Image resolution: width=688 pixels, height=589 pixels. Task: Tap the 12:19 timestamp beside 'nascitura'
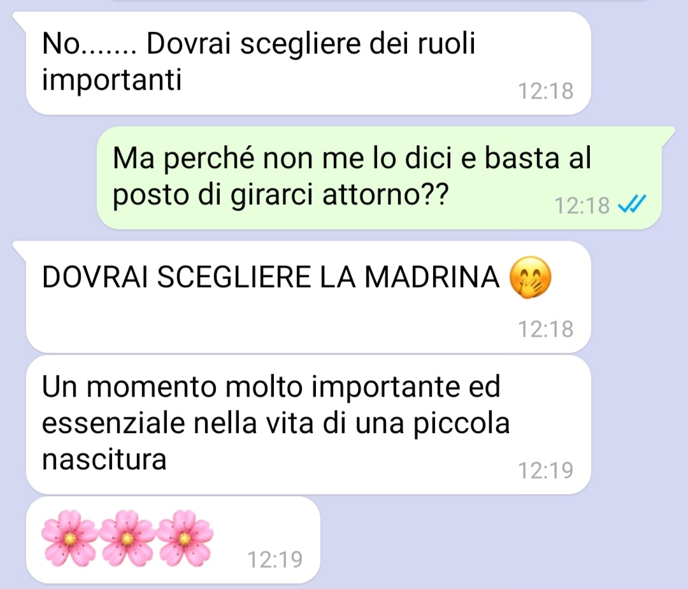tap(546, 470)
